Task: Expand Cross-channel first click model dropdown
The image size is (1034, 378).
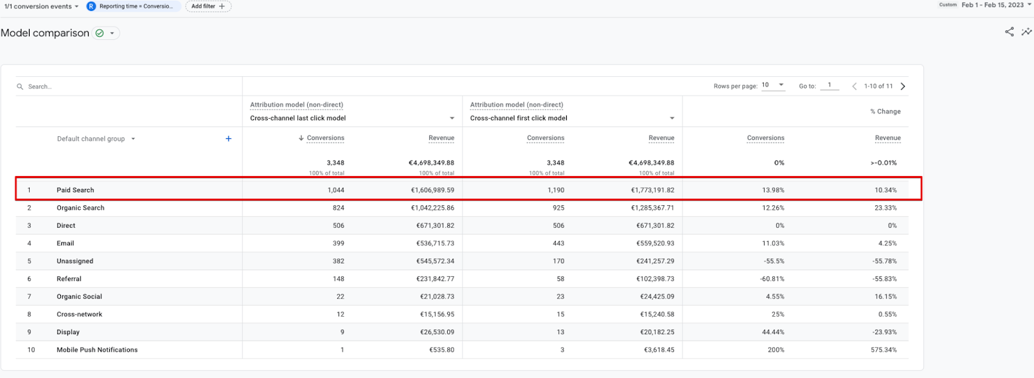Action: click(x=671, y=118)
